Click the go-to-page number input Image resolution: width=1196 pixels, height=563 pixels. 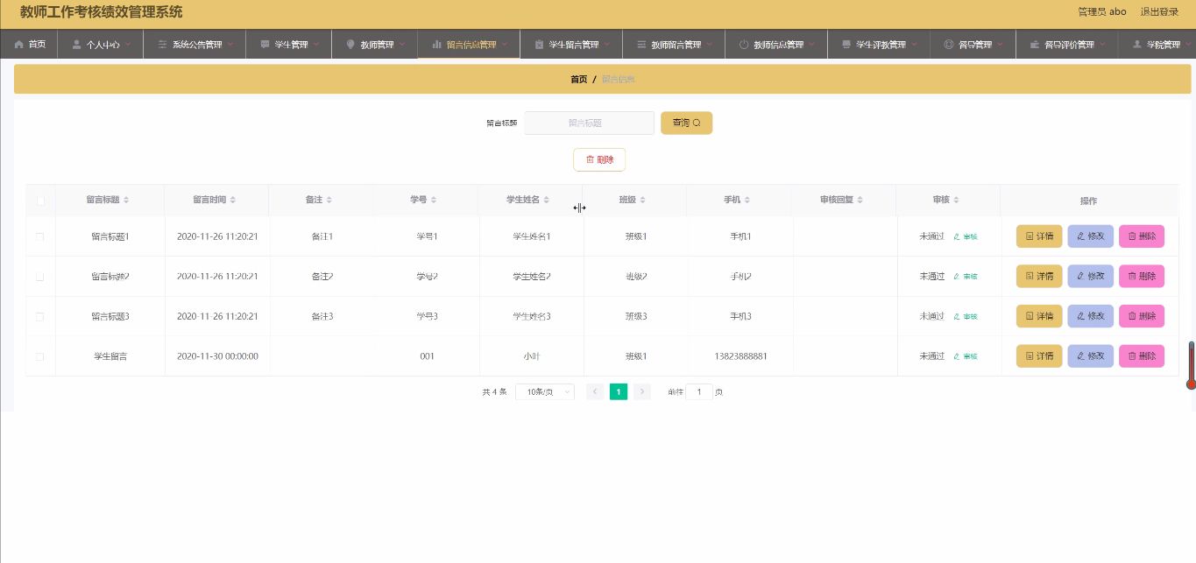click(699, 392)
